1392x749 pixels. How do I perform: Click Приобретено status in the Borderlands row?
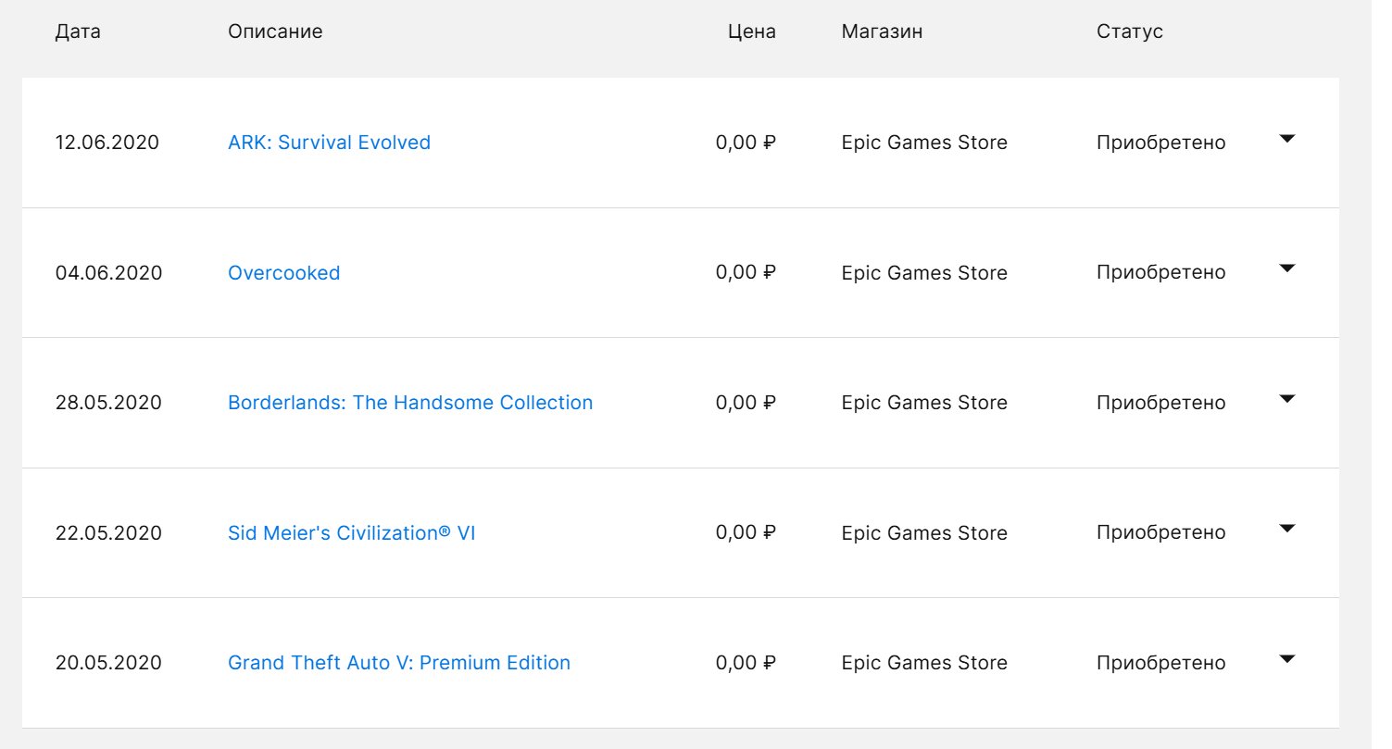point(1161,403)
